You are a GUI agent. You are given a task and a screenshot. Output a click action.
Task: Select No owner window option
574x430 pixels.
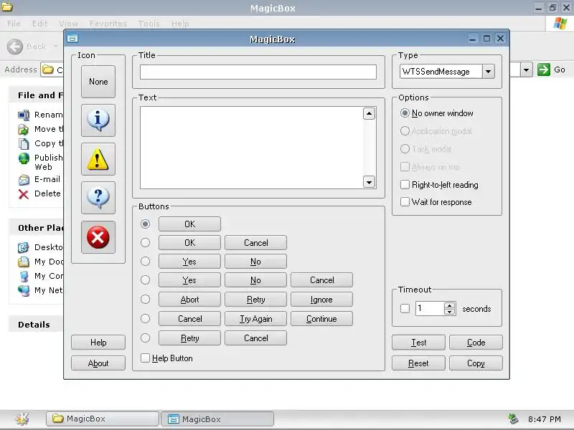[x=405, y=113]
